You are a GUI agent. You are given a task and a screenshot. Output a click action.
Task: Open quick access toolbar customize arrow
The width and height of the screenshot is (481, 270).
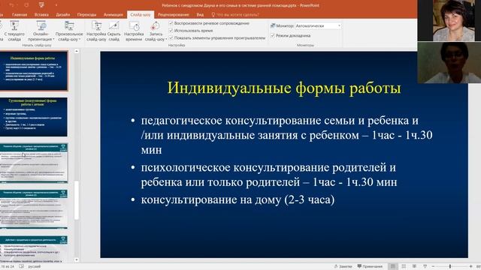point(56,5)
